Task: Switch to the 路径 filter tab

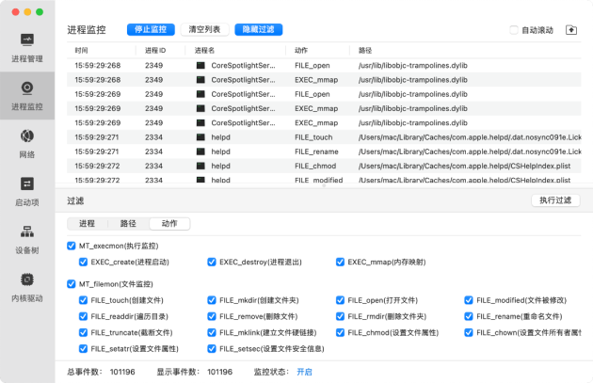Action: 128,223
